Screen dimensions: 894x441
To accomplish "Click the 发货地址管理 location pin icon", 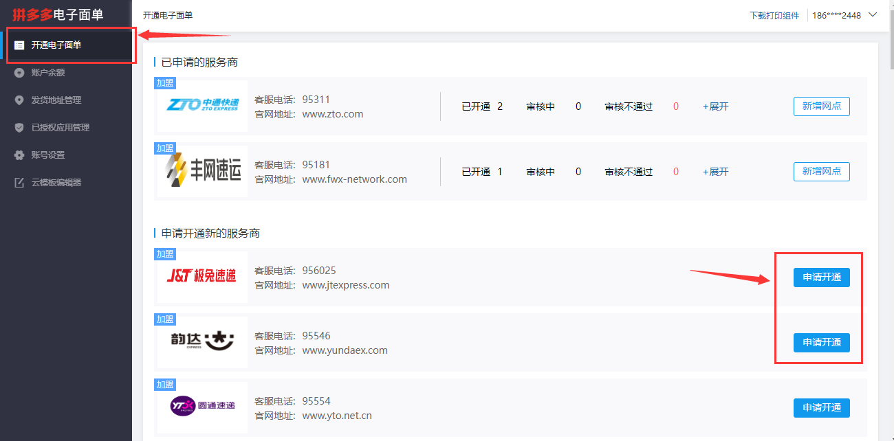I will point(19,100).
